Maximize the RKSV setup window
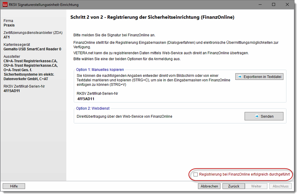Image resolution: width=299 pixels, height=196 pixels. pyautogui.click(x=273, y=5)
